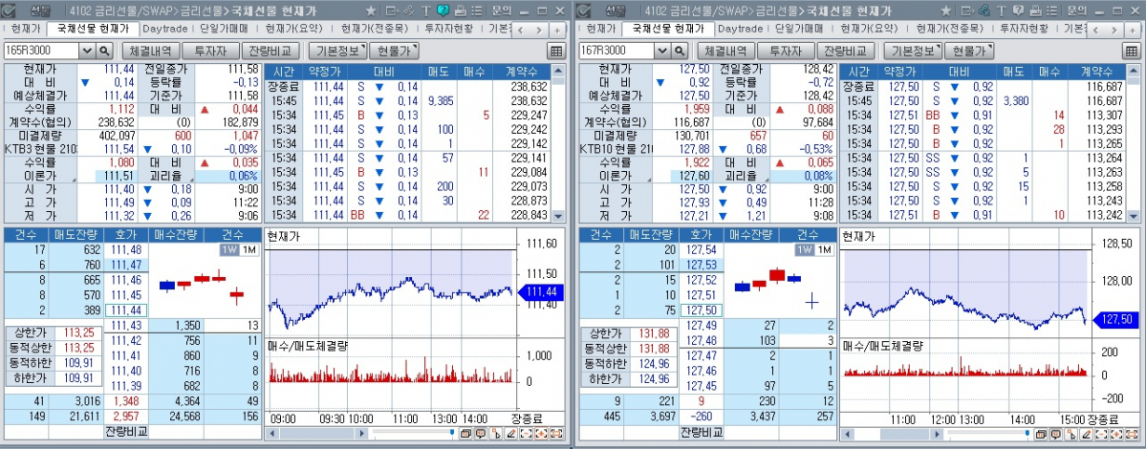The height and width of the screenshot is (449, 1146).
Task: Click the fit-all view icon in left chart toolbar
Action: coord(556,434)
